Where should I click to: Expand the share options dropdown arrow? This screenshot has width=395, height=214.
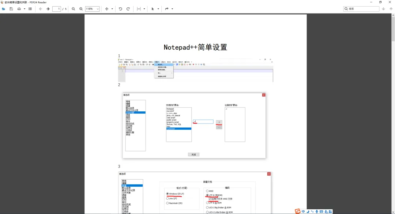click(x=172, y=9)
